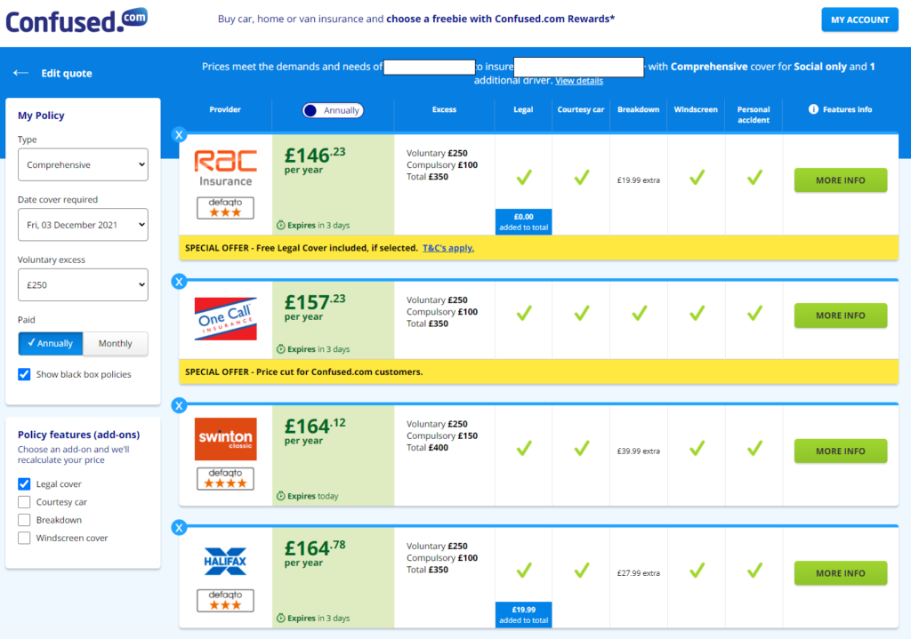
Task: Enable the Breakdown add-on checkbox
Action: click(x=24, y=520)
